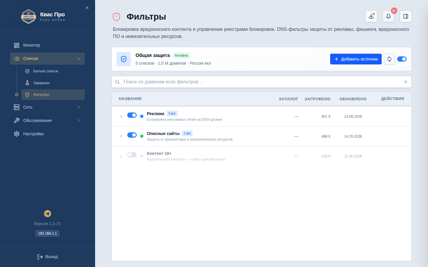Viewport: 428px width, 267px height.
Task: Click the ЗАГРУЖЕНО column header
Action: [x=317, y=99]
